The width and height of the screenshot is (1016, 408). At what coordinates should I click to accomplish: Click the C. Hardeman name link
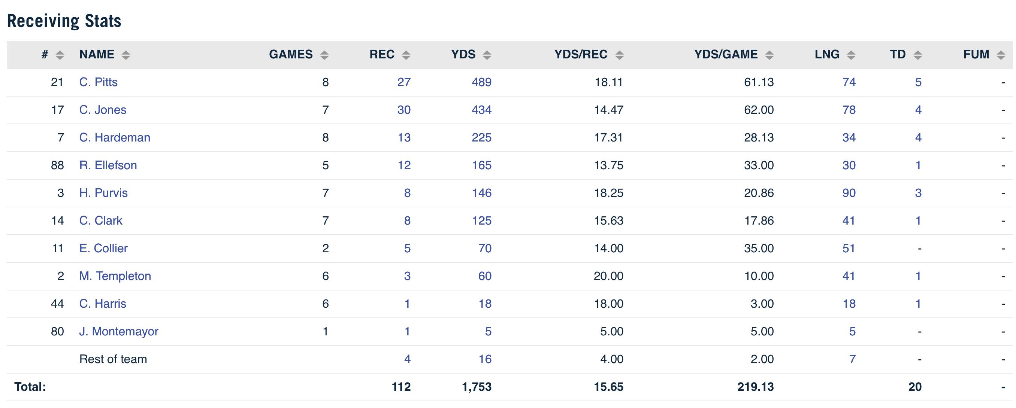[114, 138]
